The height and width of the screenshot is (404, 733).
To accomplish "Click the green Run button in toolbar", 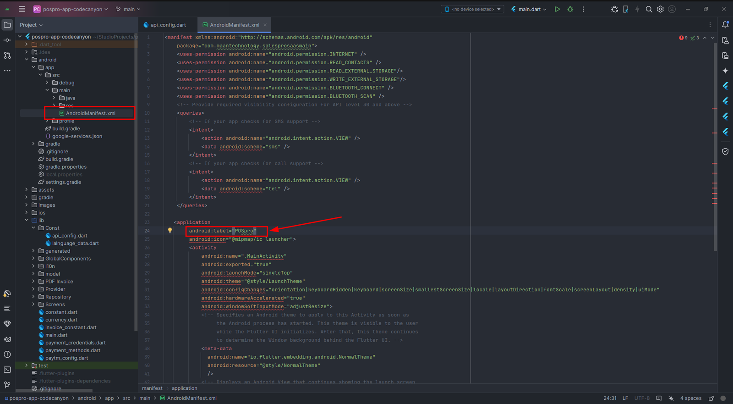I will [557, 9].
